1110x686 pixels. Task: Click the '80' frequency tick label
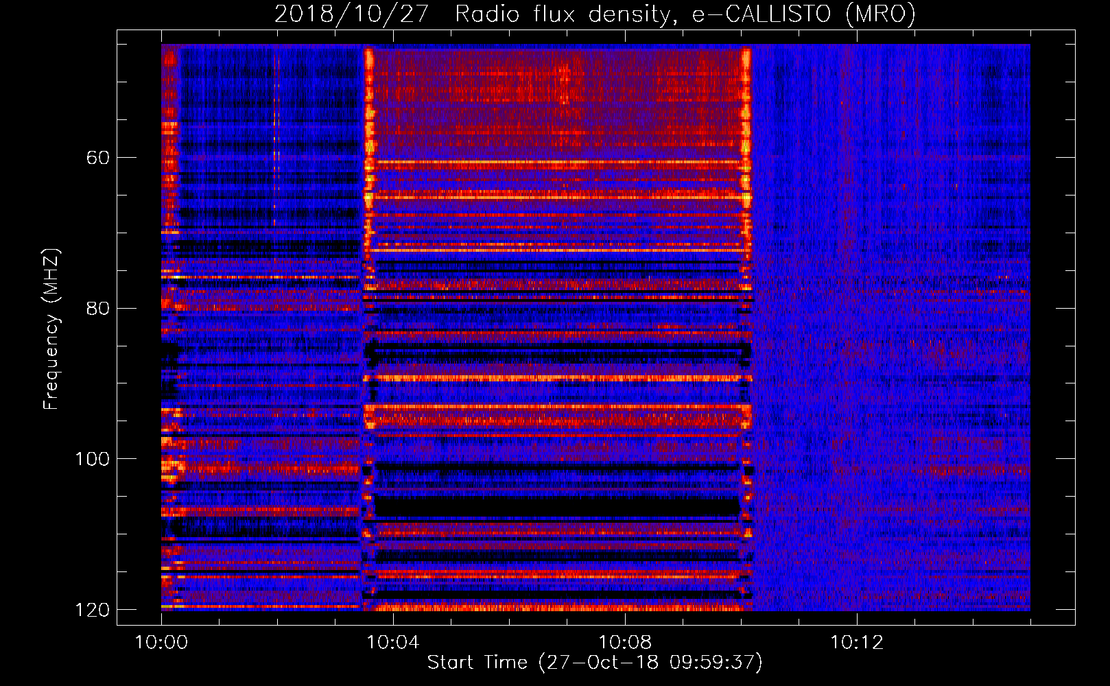[97, 308]
